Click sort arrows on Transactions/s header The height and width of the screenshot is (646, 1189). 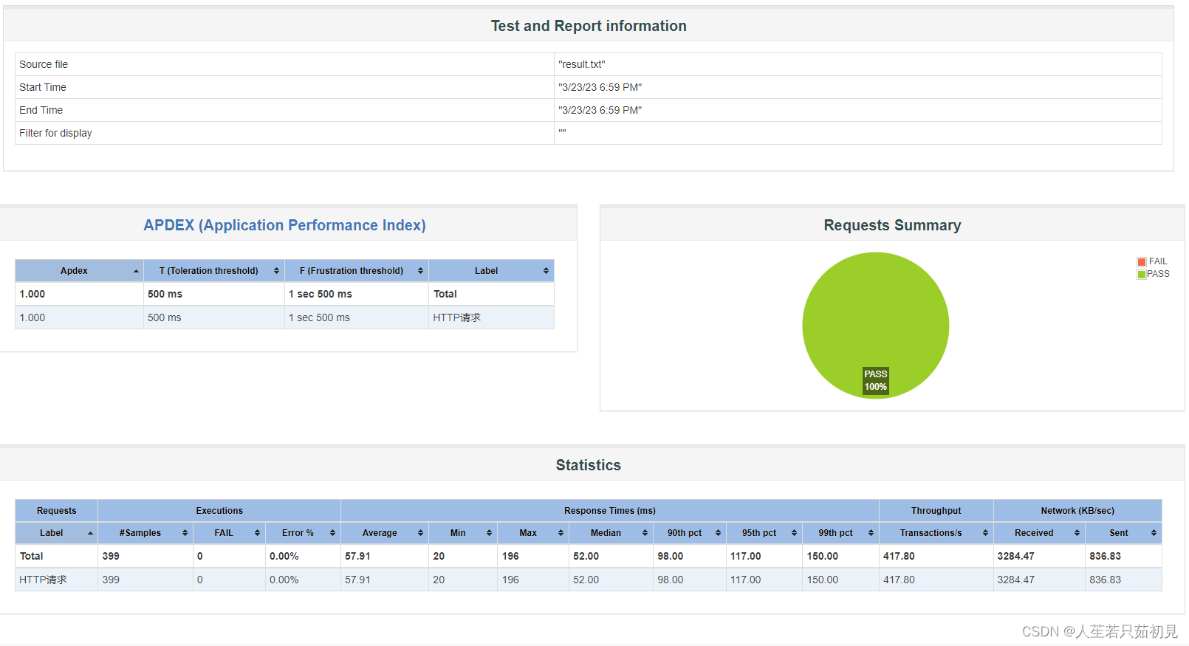tap(985, 533)
